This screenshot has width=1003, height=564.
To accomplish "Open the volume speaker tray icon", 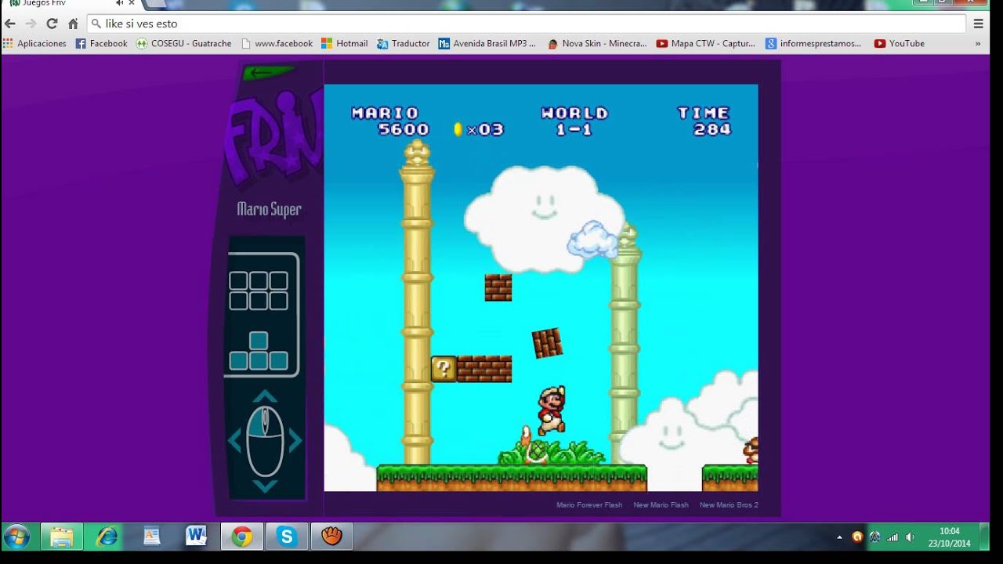I will pos(910,537).
